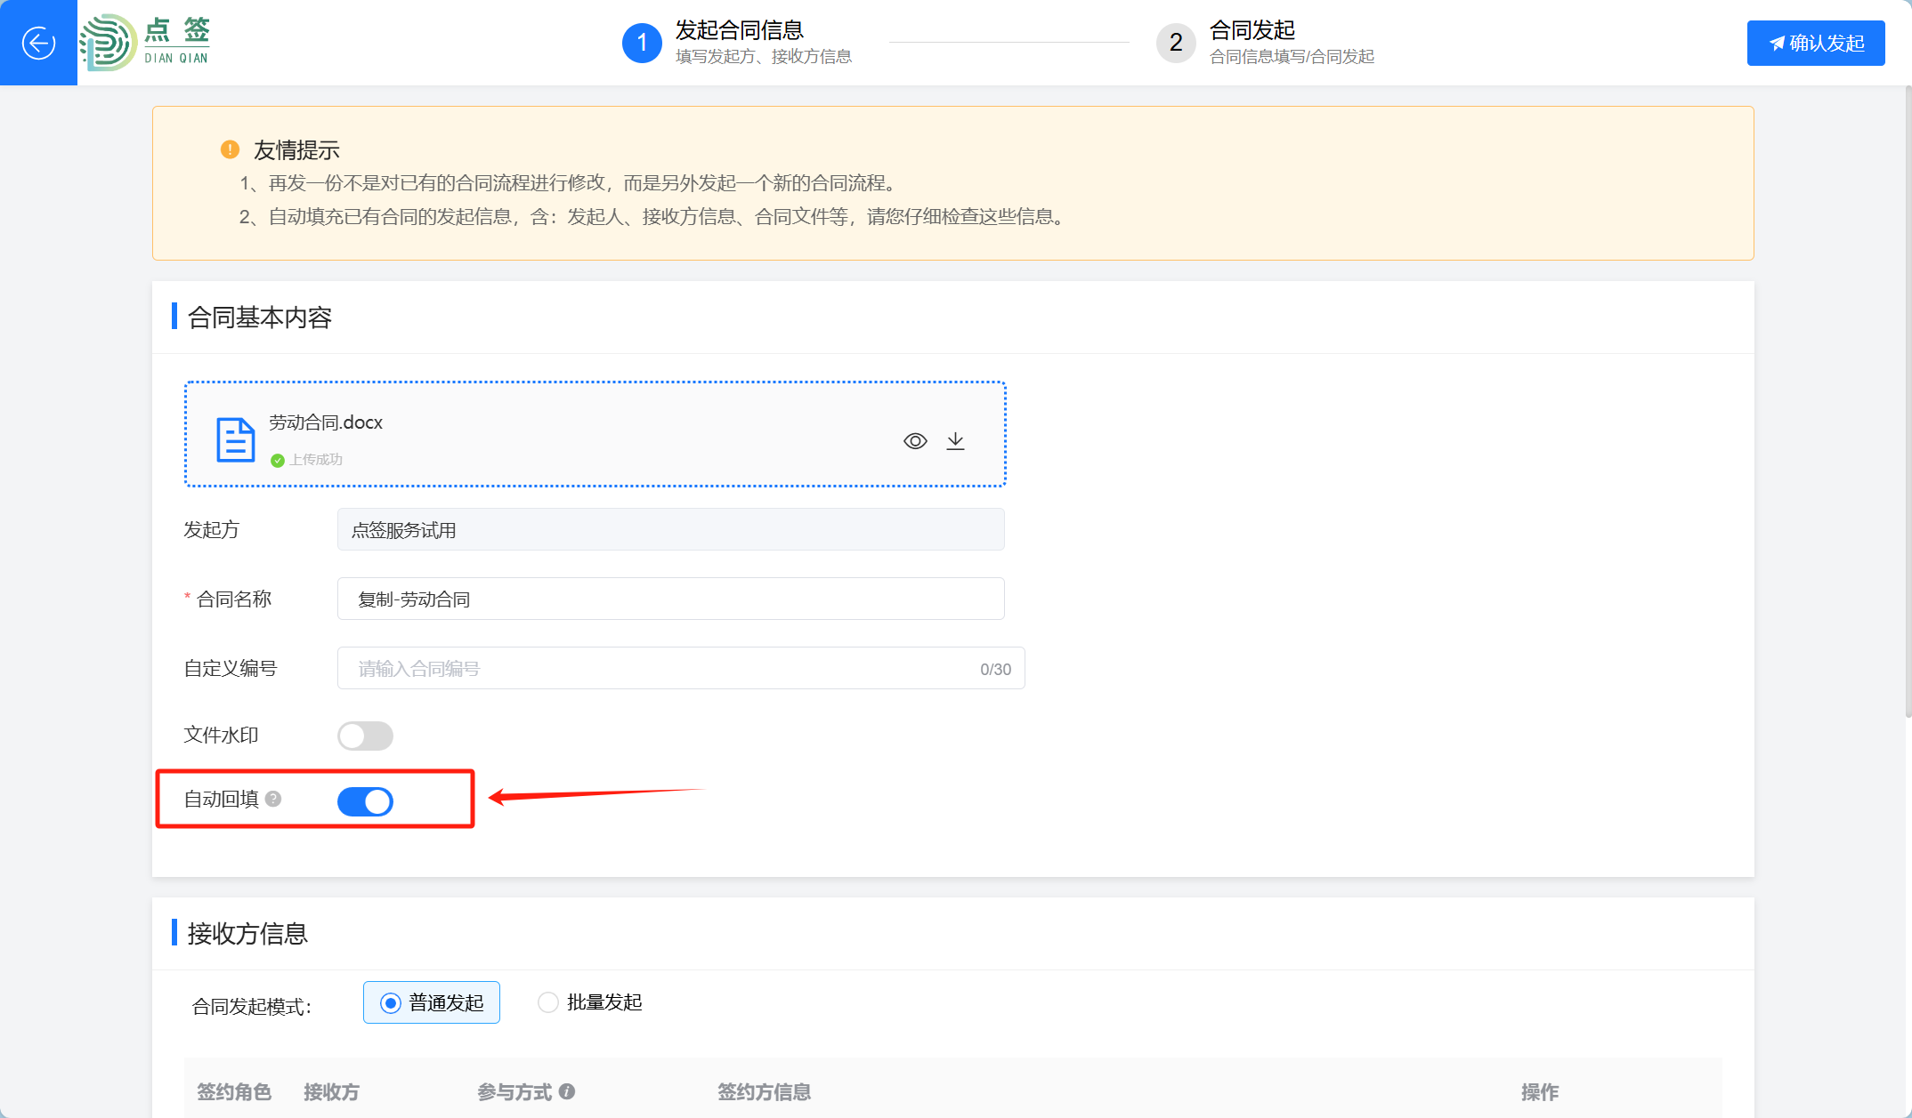Screen dimensions: 1912x1118
Task: Click the help icon next to 自动回填
Action: tap(274, 799)
